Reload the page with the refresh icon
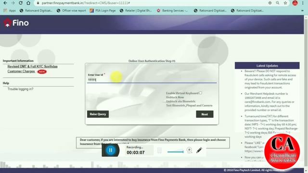 21,3
